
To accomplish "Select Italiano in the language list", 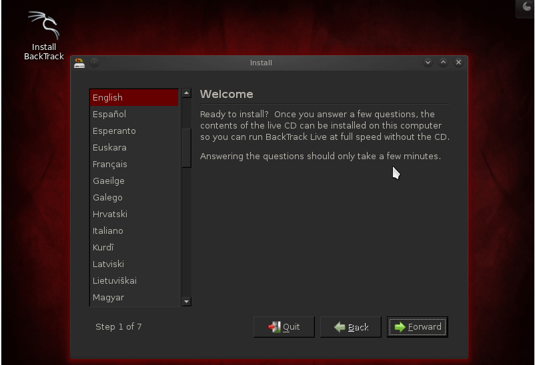I will [x=134, y=231].
